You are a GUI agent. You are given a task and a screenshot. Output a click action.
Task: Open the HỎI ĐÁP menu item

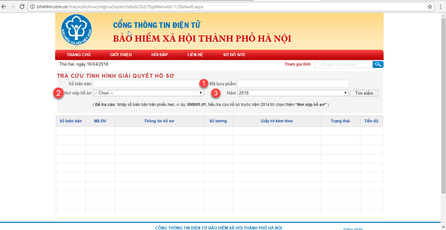tap(160, 55)
